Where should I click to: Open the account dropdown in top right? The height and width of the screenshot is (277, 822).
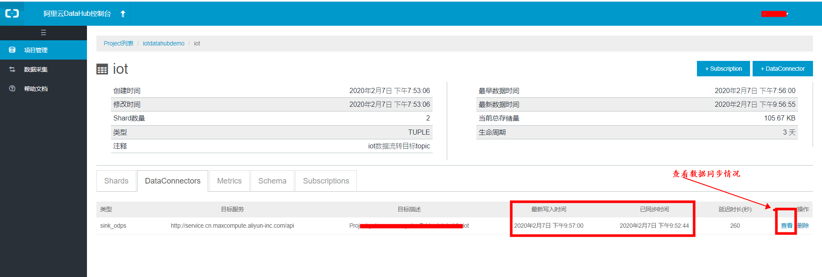click(x=774, y=14)
